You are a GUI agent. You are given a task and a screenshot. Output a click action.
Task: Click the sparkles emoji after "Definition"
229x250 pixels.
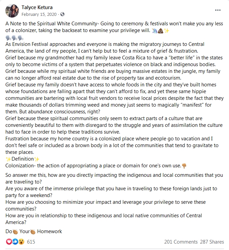click(37, 159)
